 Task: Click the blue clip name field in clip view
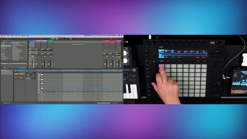point(20,70)
